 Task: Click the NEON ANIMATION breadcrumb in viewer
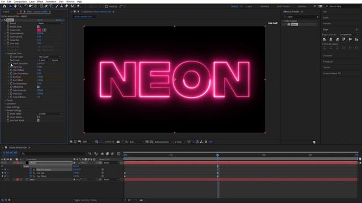coord(83,16)
